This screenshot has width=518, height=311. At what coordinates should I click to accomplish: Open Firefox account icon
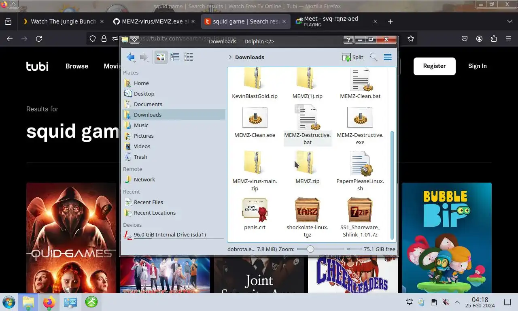coord(480,39)
